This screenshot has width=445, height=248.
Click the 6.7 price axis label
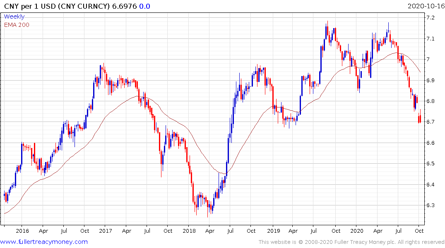pos(431,122)
